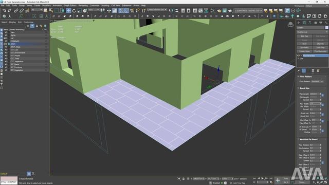This screenshot has width=329, height=185.
Task: Click the FloorGenerator modifier set button
Action: click(320, 51)
